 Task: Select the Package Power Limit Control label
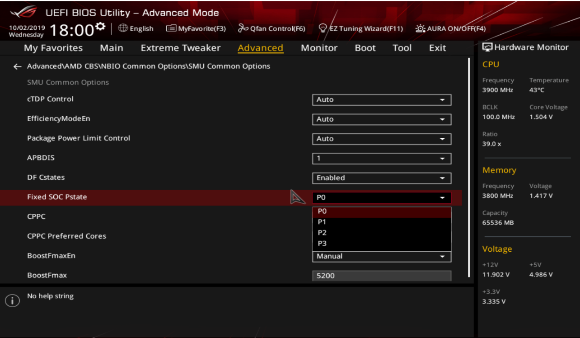[x=79, y=138]
